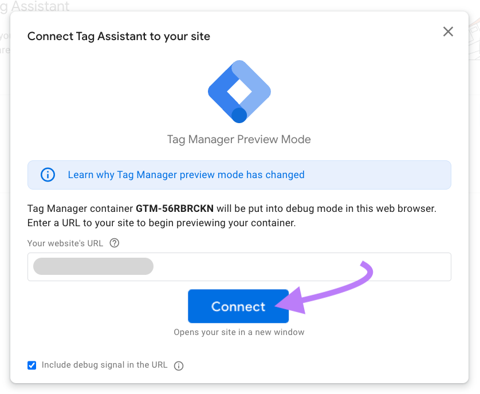Dismiss the dialog using the X
This screenshot has height=394, width=480.
click(448, 31)
